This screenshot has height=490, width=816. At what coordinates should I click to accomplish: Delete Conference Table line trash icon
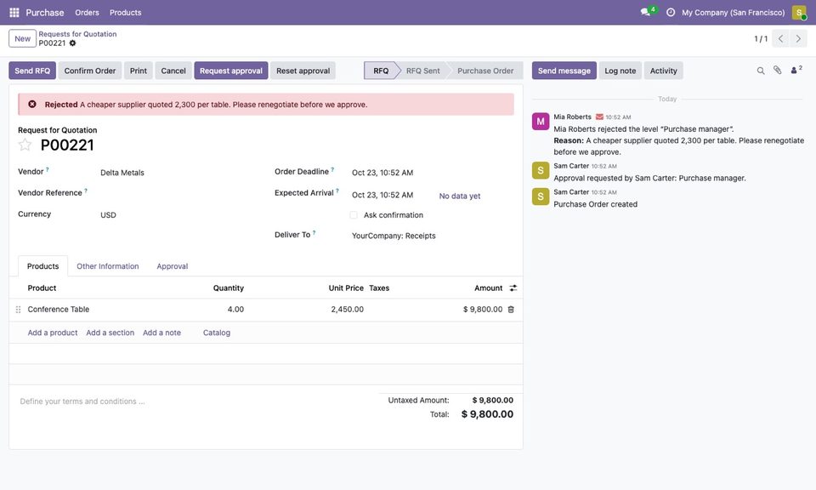511,310
